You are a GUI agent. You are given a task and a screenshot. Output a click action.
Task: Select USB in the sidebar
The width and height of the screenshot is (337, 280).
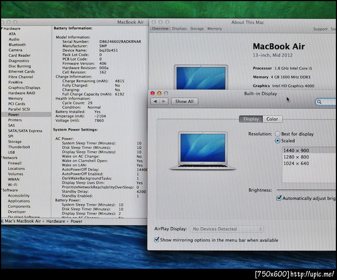point(11,152)
